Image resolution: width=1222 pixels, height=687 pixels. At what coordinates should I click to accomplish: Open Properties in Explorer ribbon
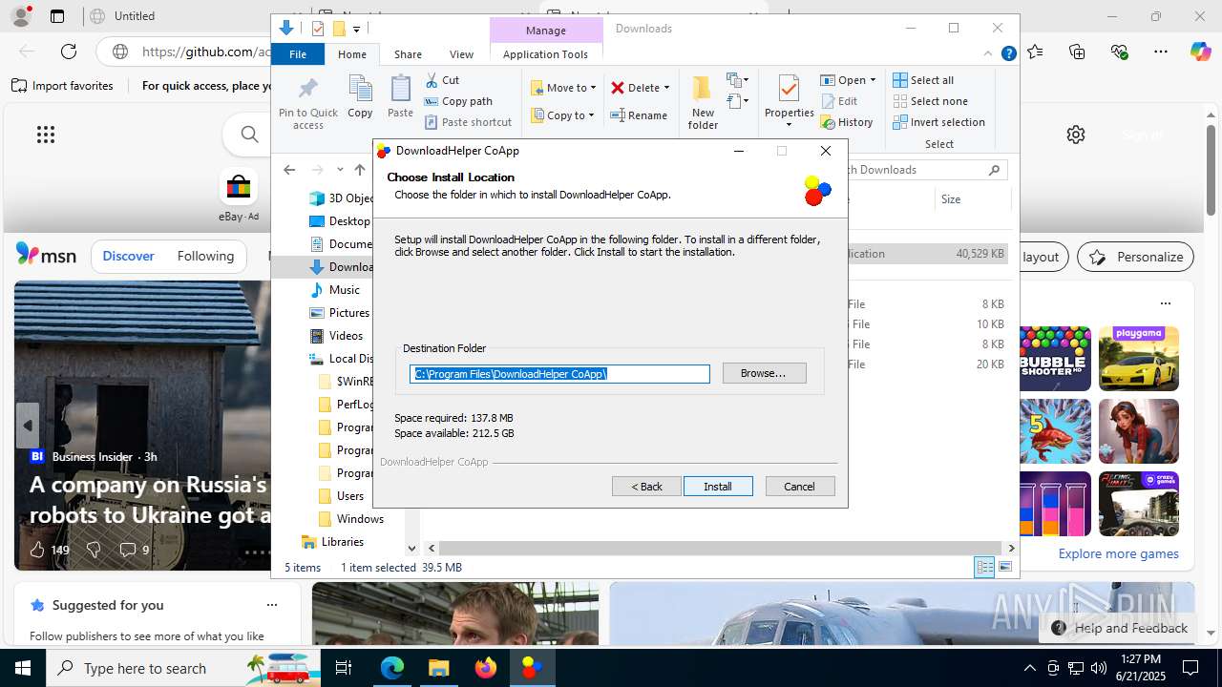(x=789, y=101)
